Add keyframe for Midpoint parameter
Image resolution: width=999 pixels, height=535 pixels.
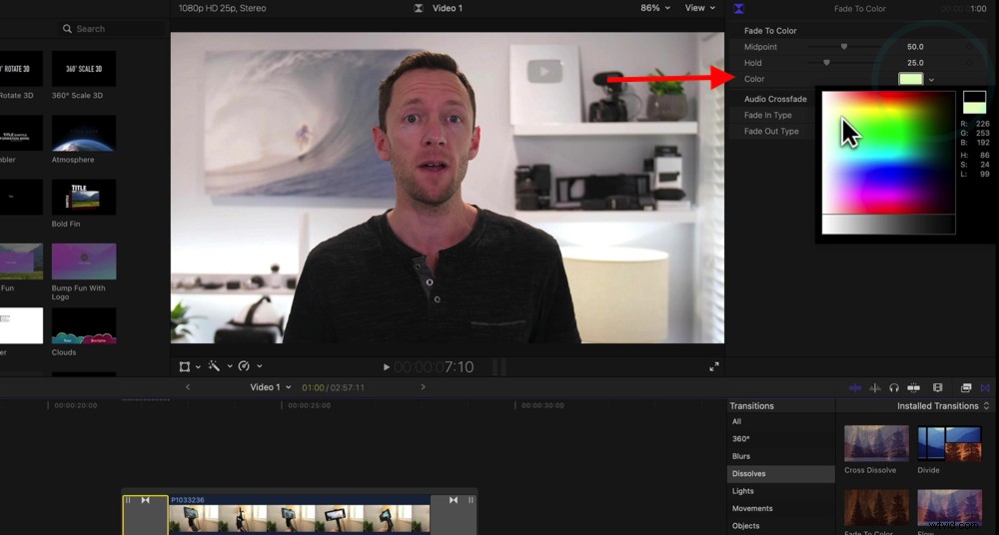point(969,47)
